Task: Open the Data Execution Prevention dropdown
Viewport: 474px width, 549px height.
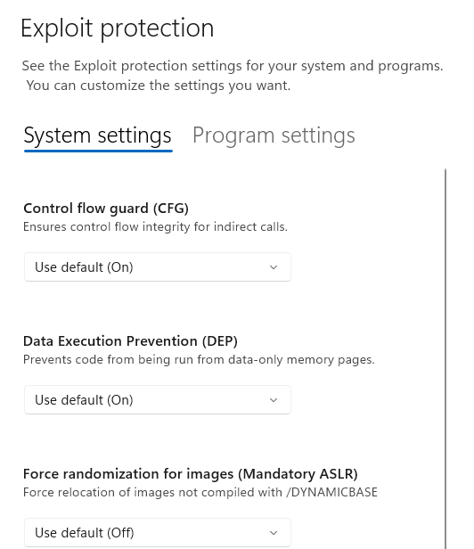Action: (158, 399)
